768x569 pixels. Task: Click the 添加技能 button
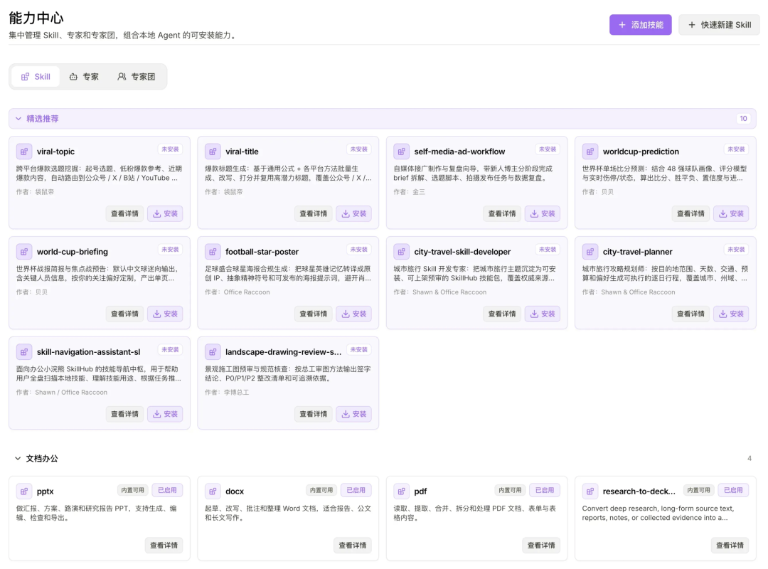pyautogui.click(x=640, y=25)
